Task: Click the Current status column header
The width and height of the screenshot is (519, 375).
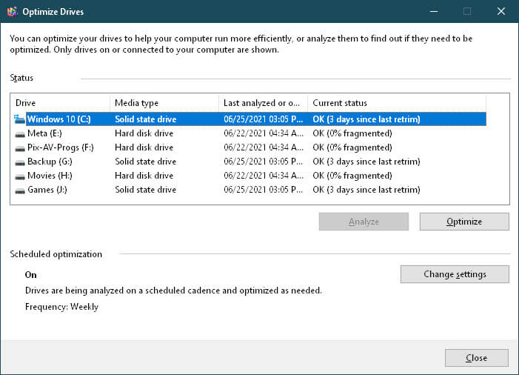Action: point(397,103)
